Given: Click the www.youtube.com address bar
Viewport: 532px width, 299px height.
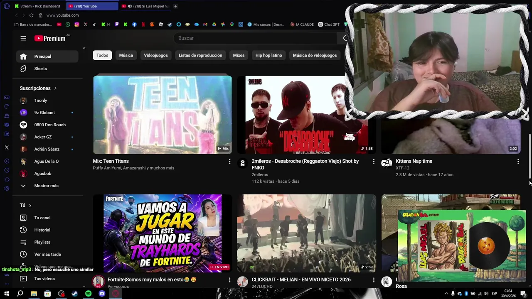Looking at the screenshot, I should (62, 15).
